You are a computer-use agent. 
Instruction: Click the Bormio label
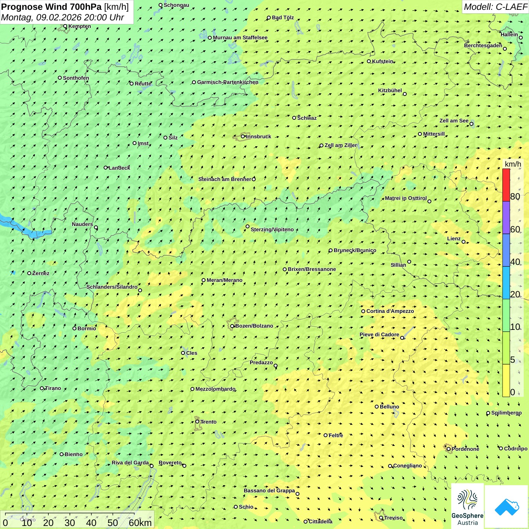pyautogui.click(x=87, y=328)
